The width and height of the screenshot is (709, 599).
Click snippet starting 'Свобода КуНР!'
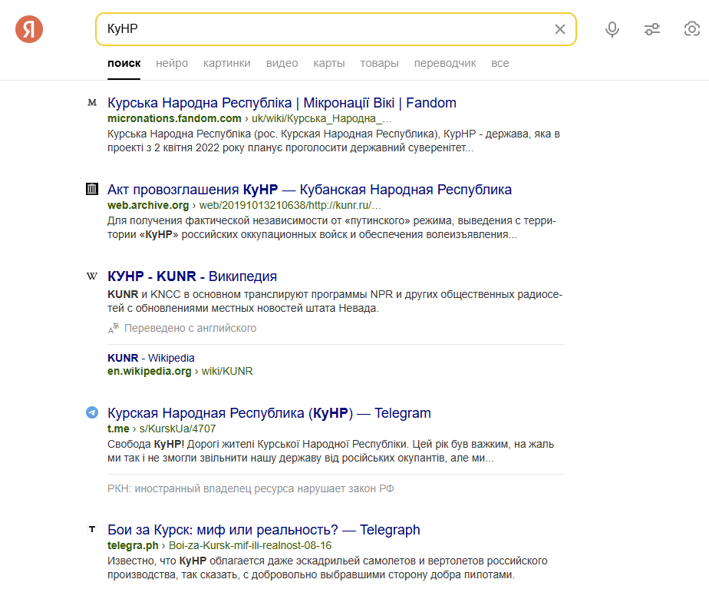pos(331,451)
